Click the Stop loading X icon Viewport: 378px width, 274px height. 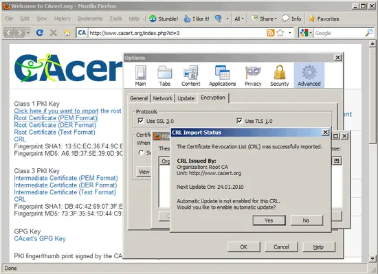[54, 32]
